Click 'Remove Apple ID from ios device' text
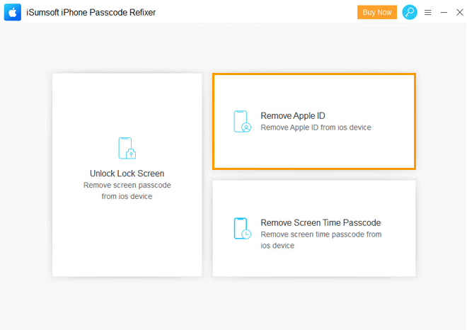Screen dimensions: 467x330 (316, 127)
